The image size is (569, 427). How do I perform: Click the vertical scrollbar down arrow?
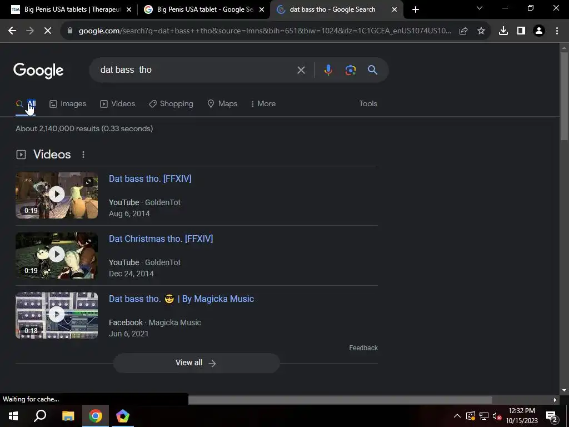click(564, 390)
